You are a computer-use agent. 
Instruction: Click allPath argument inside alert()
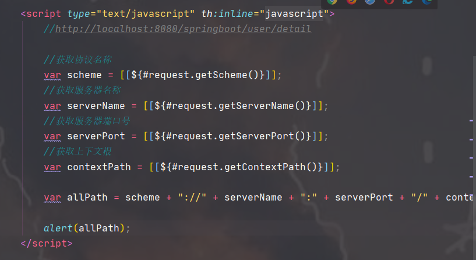[x=98, y=228]
